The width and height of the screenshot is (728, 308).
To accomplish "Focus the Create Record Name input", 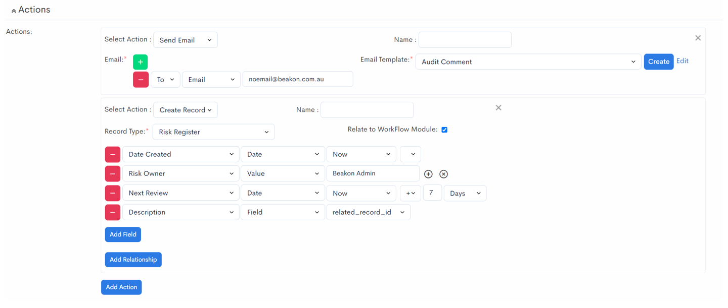I will [367, 110].
